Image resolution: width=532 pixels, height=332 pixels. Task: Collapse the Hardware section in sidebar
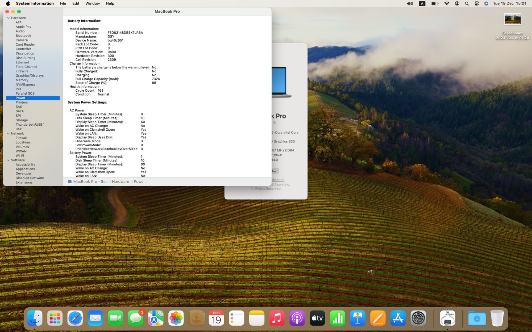tap(8, 18)
